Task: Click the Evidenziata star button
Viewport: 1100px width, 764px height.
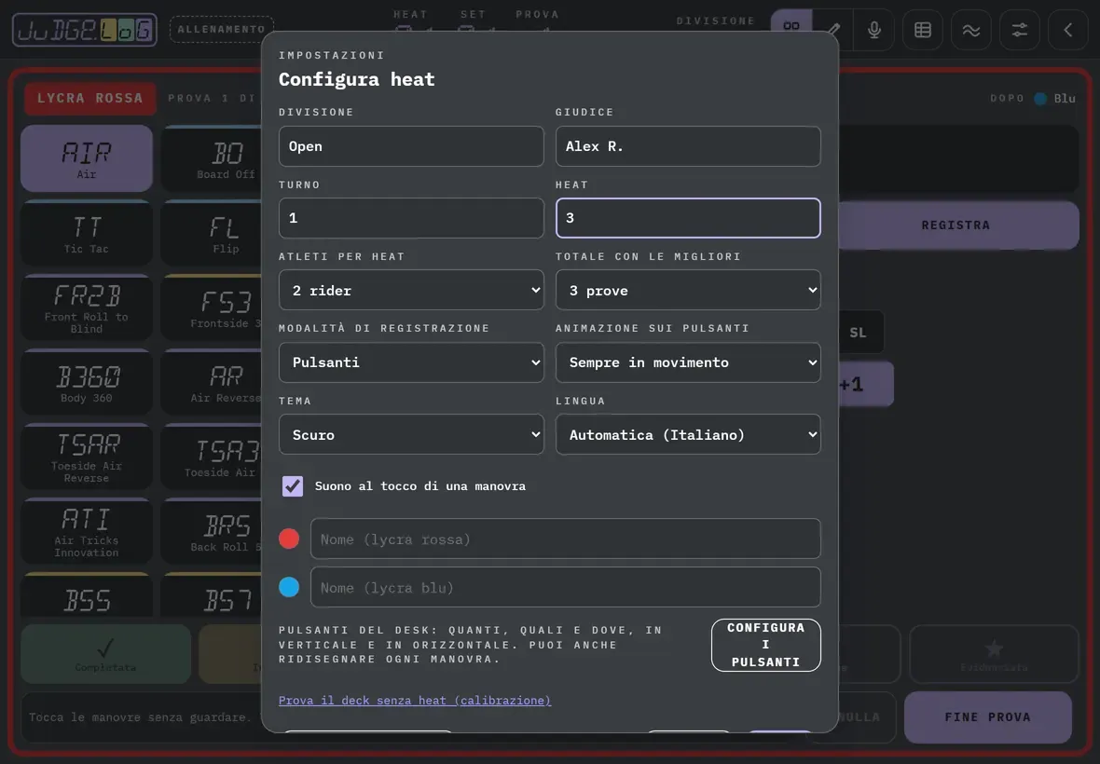Action: click(x=994, y=654)
